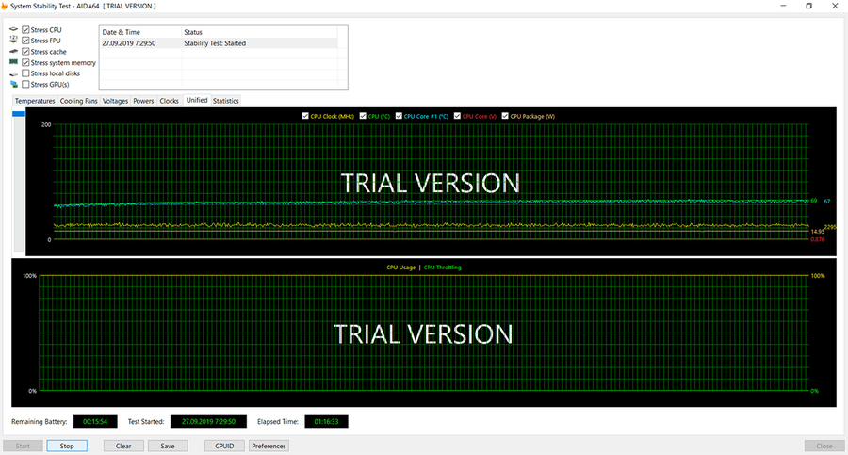Open the Cooling Fans tab
The height and width of the screenshot is (455, 848).
79,101
